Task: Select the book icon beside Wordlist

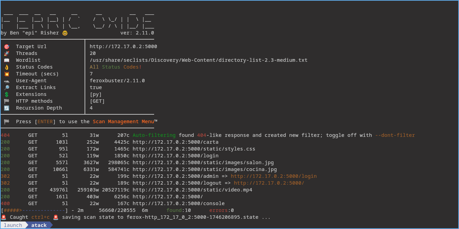Action: [x=6, y=60]
